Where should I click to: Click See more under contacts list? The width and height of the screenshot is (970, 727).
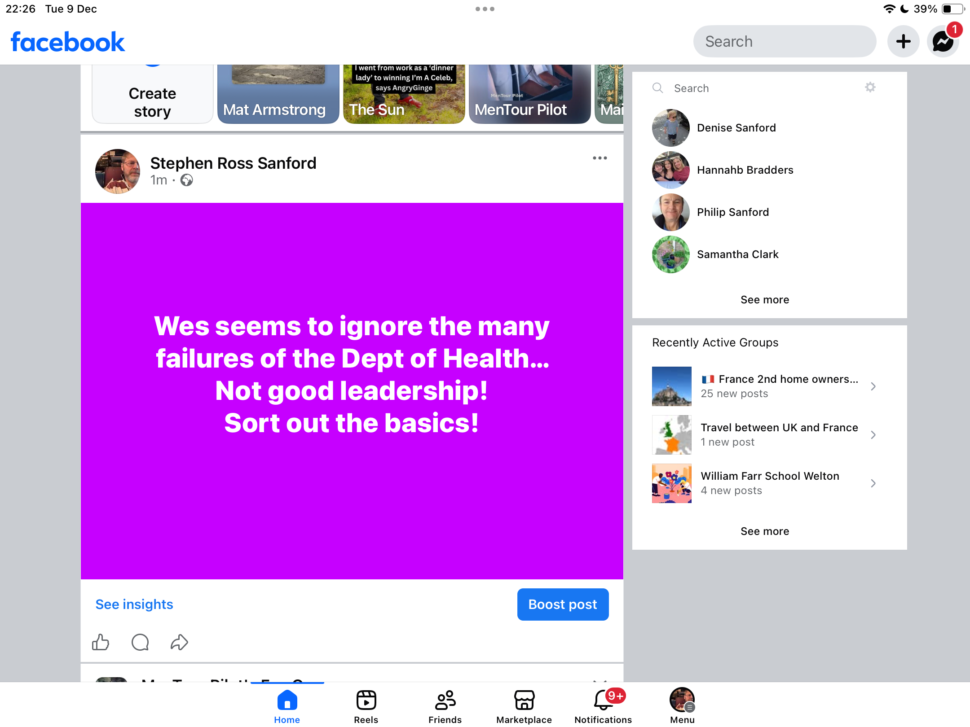click(x=765, y=300)
